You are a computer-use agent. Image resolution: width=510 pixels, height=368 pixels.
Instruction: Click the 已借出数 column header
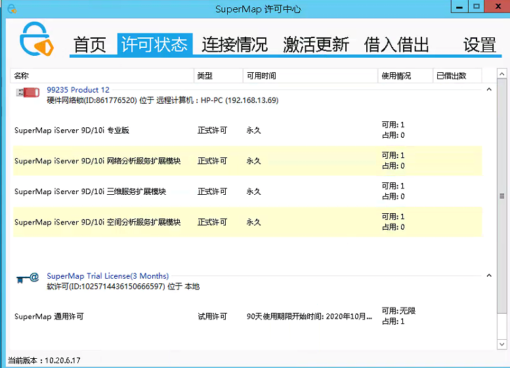click(x=457, y=75)
